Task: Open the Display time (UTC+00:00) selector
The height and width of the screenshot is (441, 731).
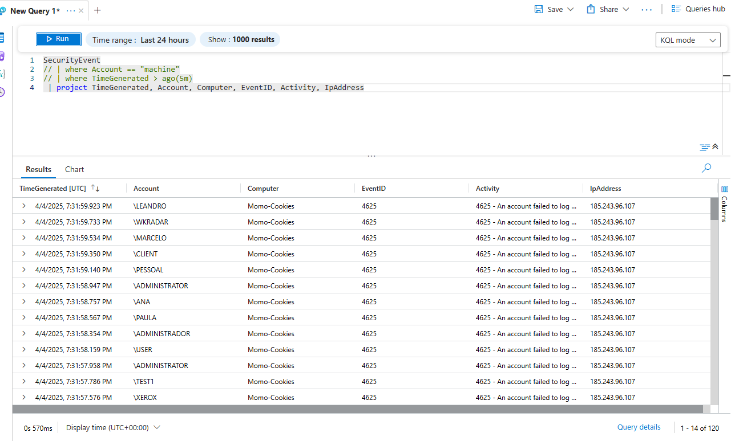Action: coord(108,427)
